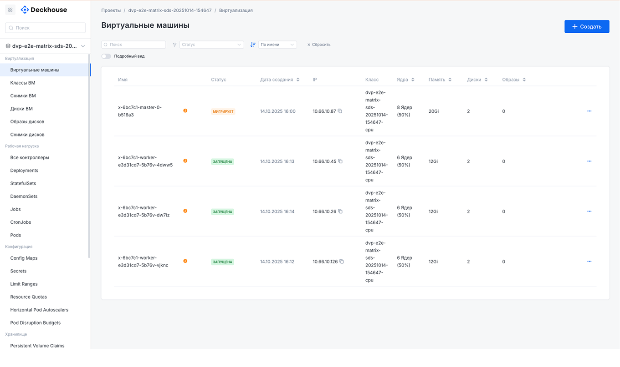
Task: Click warning icon on worker dw7lz row
Action: [185, 211]
